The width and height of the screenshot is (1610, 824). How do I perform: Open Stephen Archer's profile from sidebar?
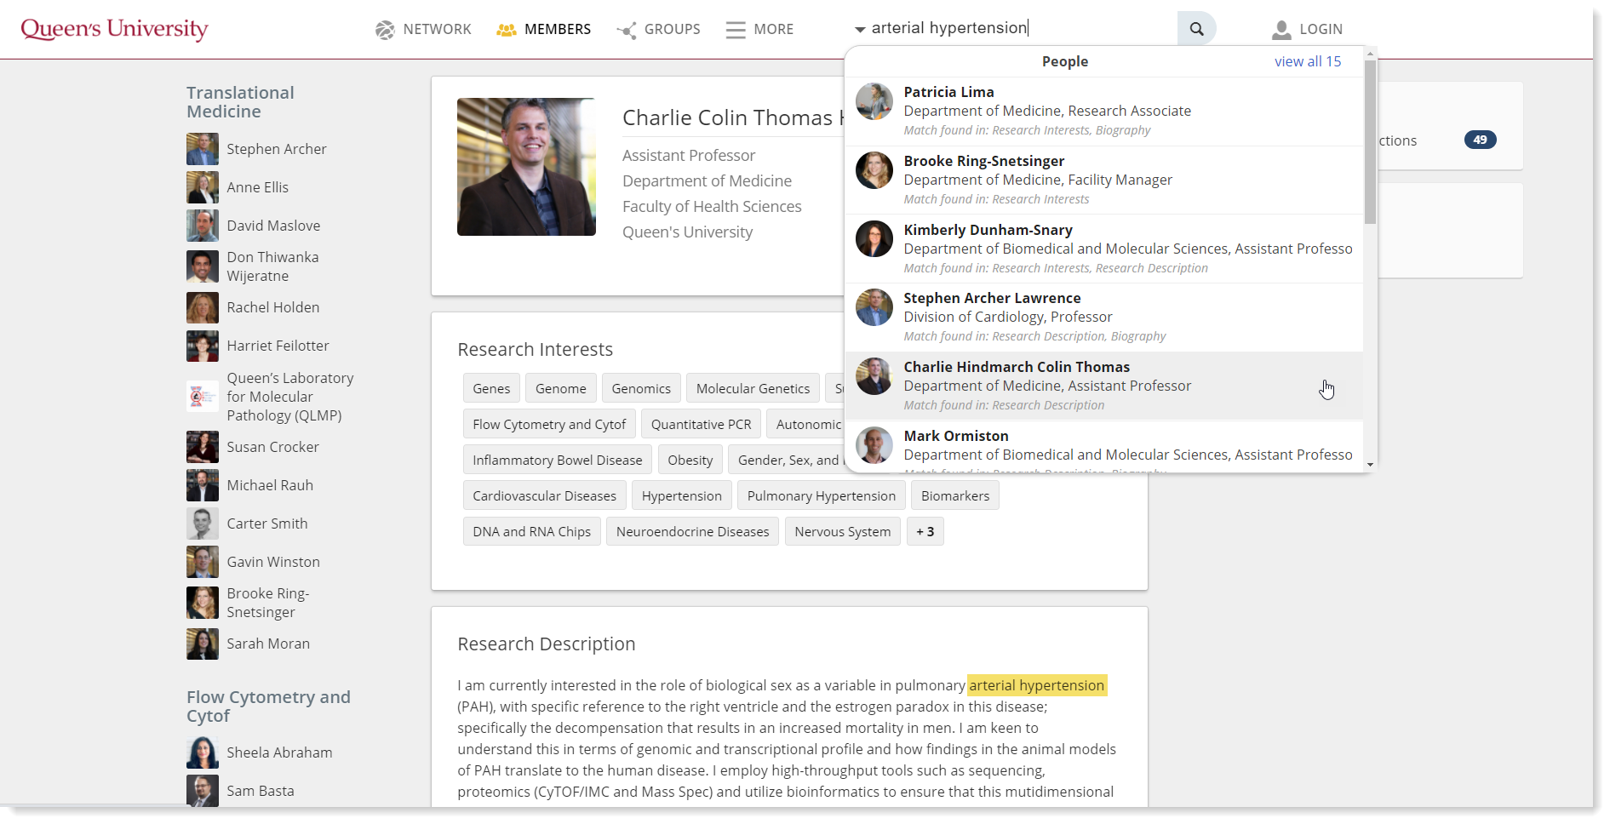[276, 149]
